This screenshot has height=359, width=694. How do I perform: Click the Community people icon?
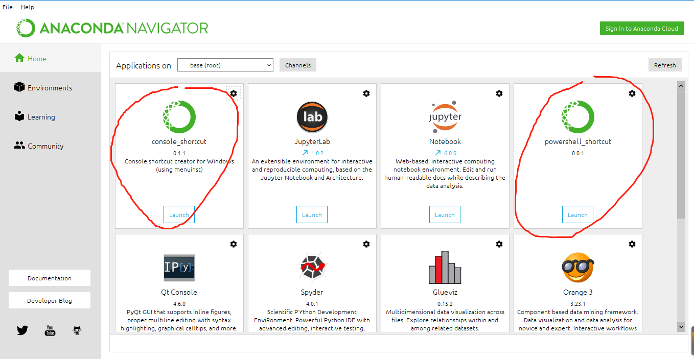click(x=19, y=146)
